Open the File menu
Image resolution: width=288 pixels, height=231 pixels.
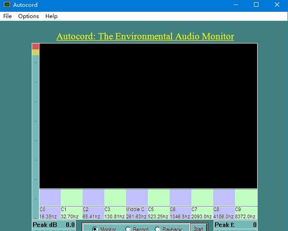click(8, 16)
